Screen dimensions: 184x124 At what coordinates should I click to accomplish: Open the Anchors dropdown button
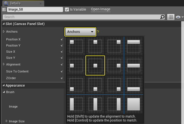coord(80,32)
